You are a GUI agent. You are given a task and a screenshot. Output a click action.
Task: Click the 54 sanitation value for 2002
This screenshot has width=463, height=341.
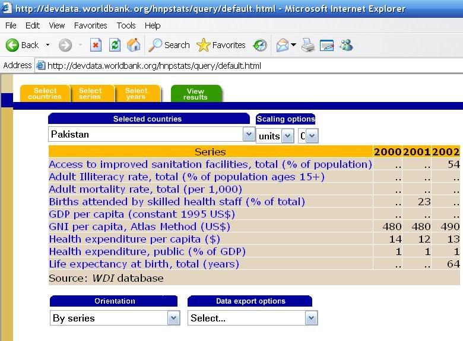(x=454, y=164)
